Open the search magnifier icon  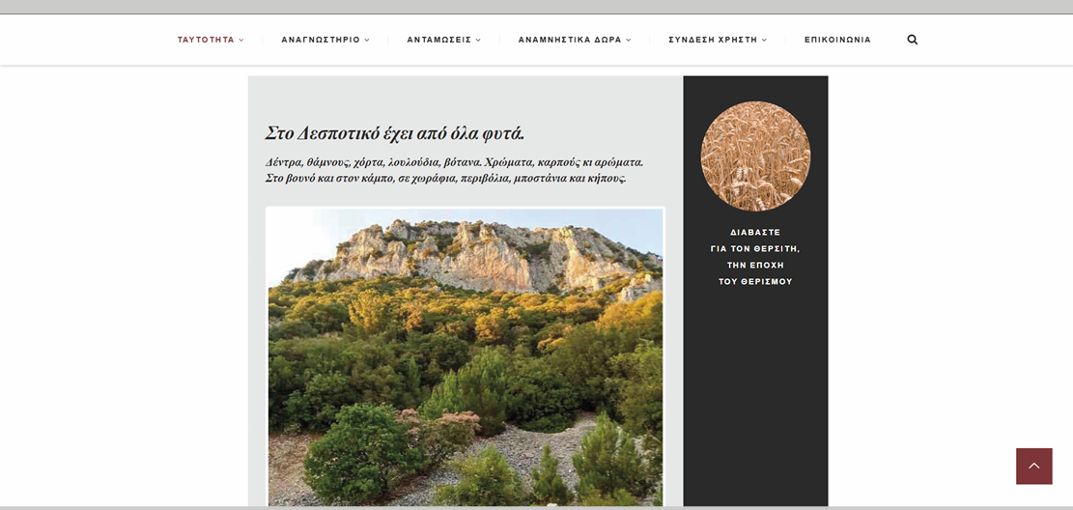click(912, 40)
